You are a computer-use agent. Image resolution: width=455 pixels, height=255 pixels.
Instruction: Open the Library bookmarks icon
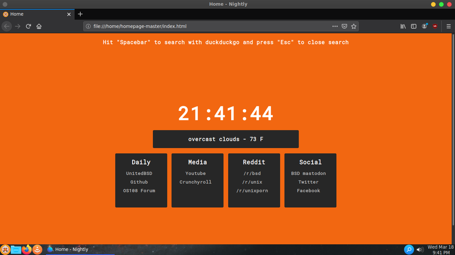coord(403,26)
